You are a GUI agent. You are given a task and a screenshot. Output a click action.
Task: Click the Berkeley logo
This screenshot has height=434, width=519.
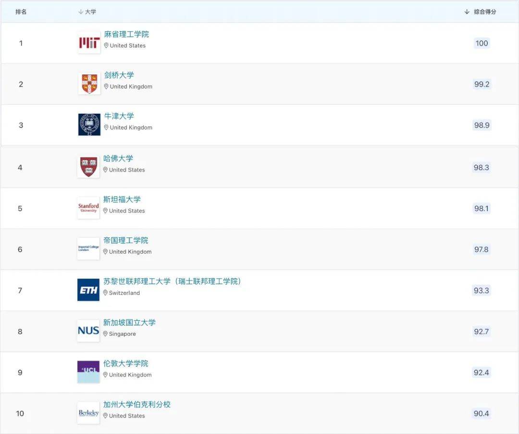pos(88,413)
